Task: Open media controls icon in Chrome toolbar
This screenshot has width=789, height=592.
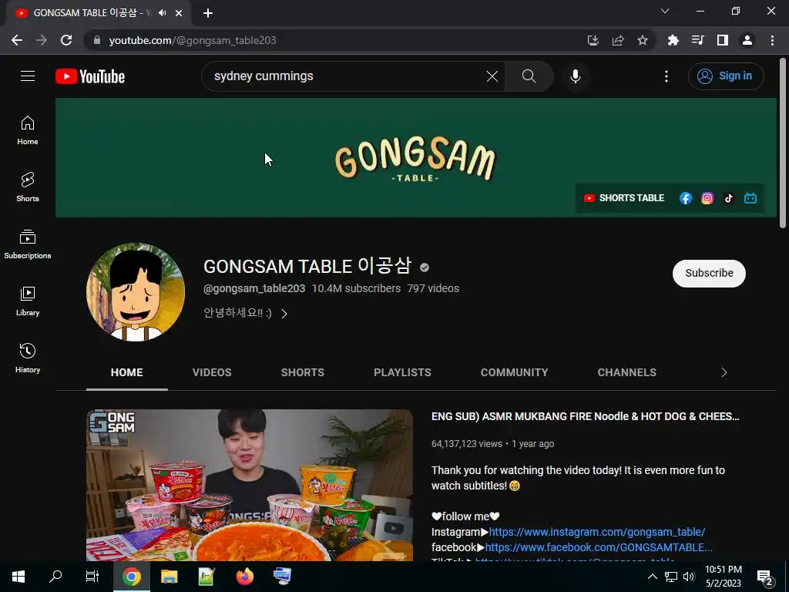Action: 697,40
